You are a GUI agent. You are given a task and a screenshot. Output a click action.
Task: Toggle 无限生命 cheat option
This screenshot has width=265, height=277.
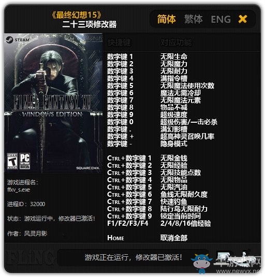[174, 57]
